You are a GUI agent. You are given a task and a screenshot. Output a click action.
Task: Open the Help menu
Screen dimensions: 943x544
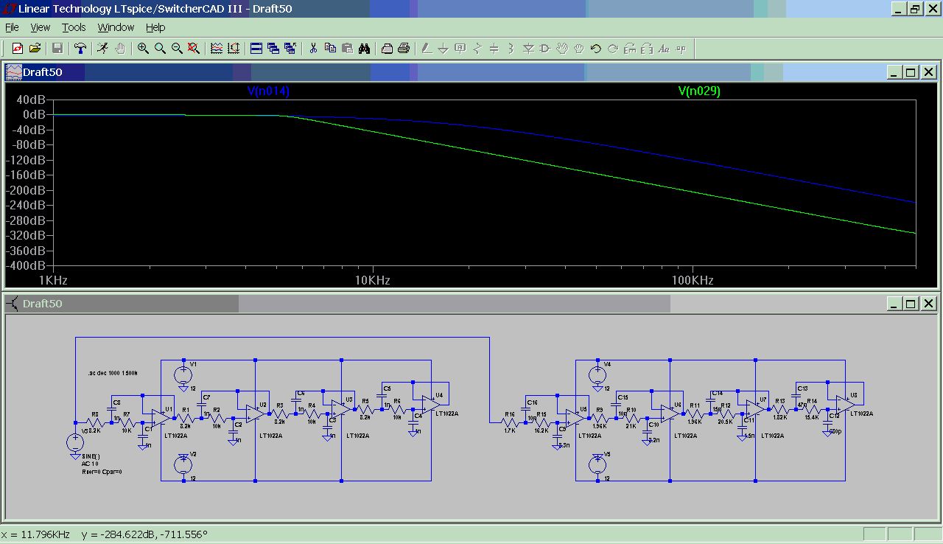point(155,27)
